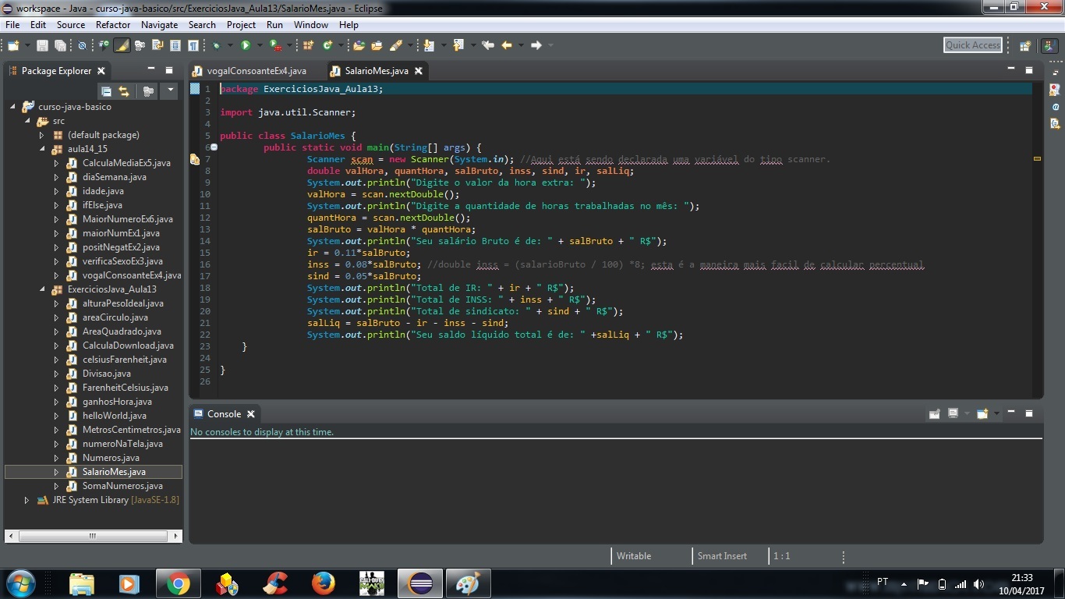Click the Open Perspective icon
This screenshot has width=1065, height=599.
(x=1025, y=46)
